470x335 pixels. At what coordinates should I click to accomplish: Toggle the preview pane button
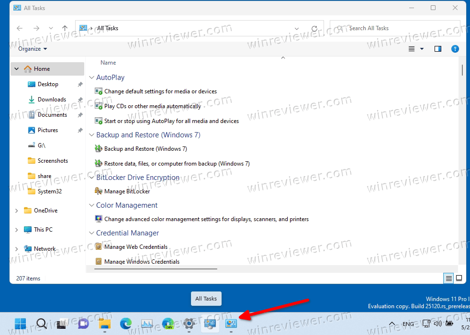point(437,49)
